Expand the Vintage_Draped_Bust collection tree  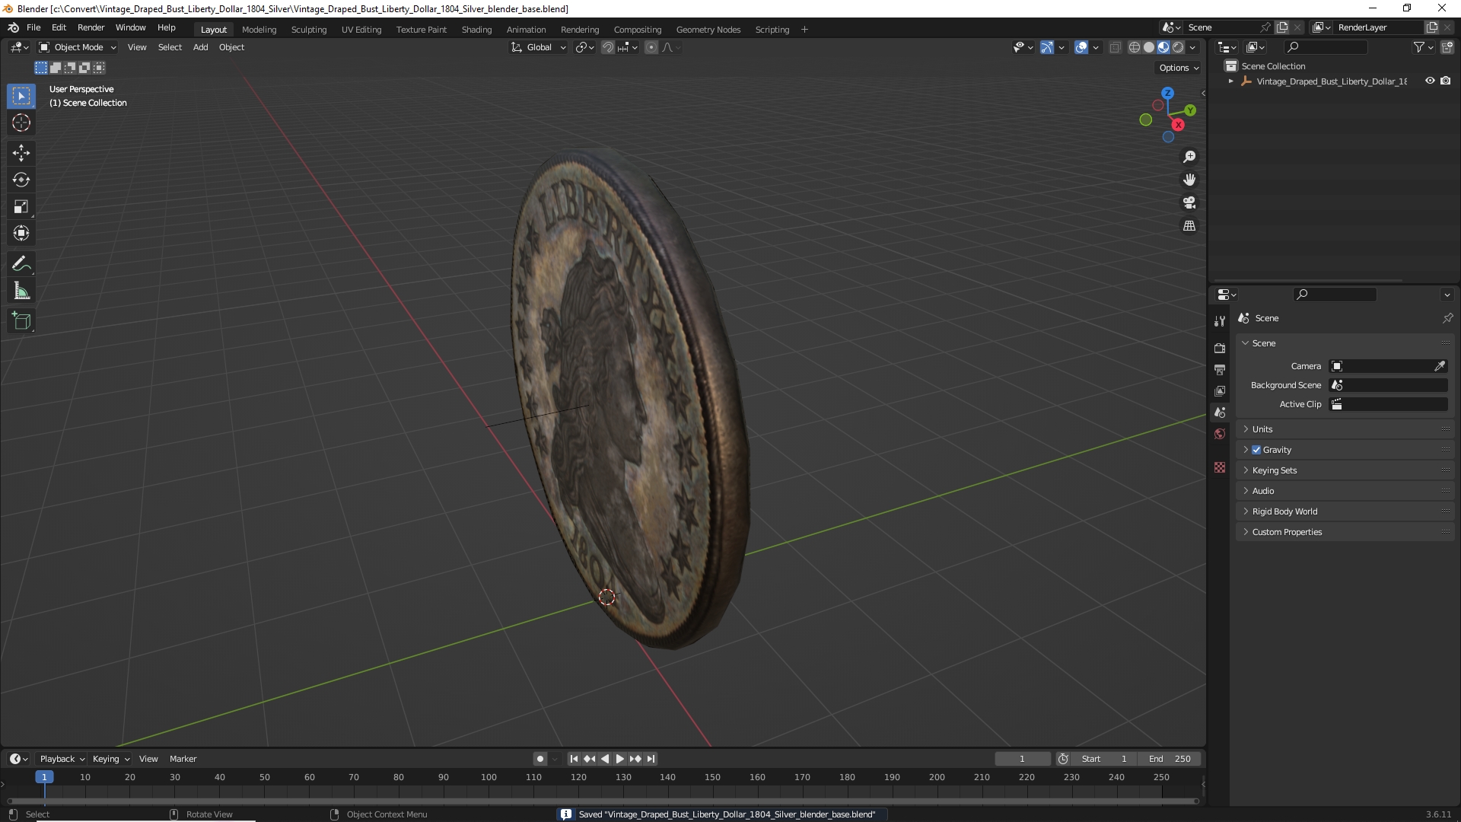click(x=1231, y=81)
